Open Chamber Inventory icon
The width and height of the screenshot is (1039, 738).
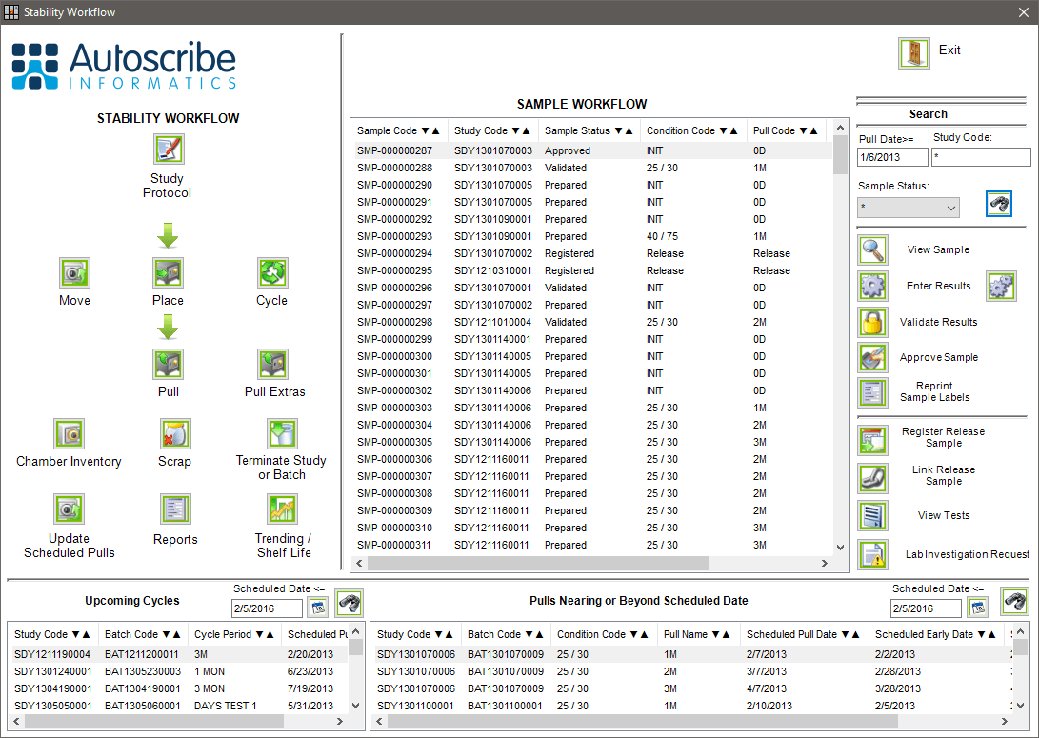[69, 434]
